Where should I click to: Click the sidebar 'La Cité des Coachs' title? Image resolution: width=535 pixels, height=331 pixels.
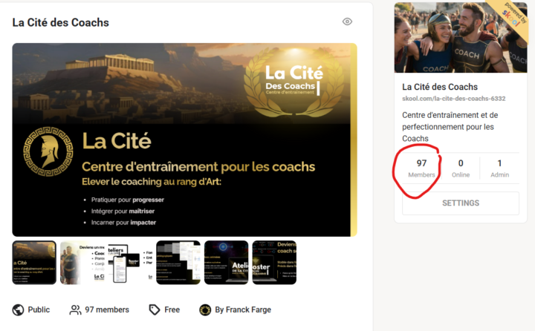[440, 87]
